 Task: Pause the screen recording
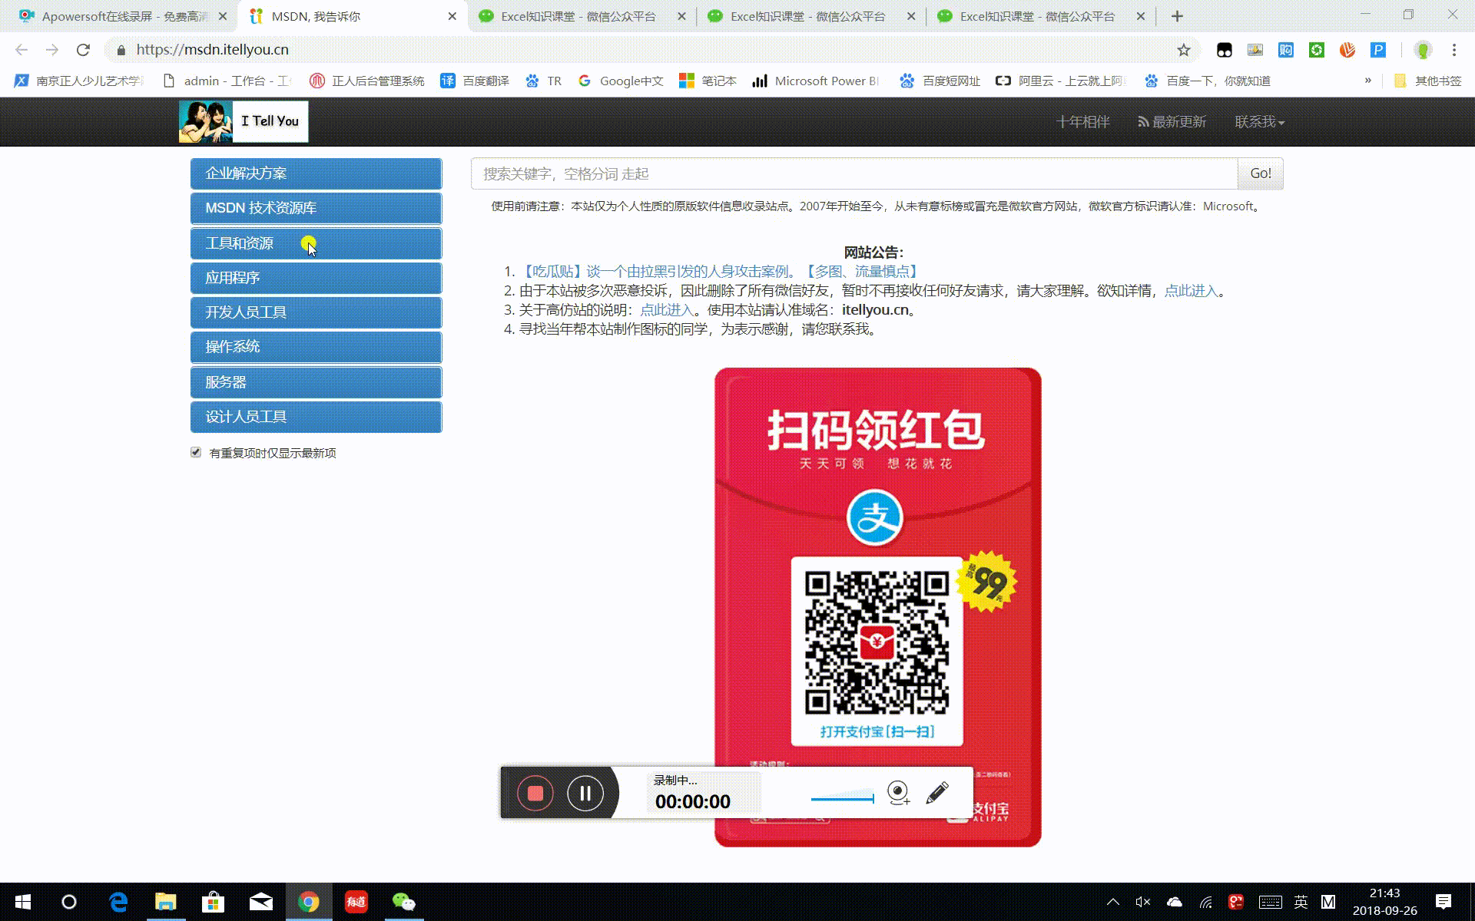point(585,793)
